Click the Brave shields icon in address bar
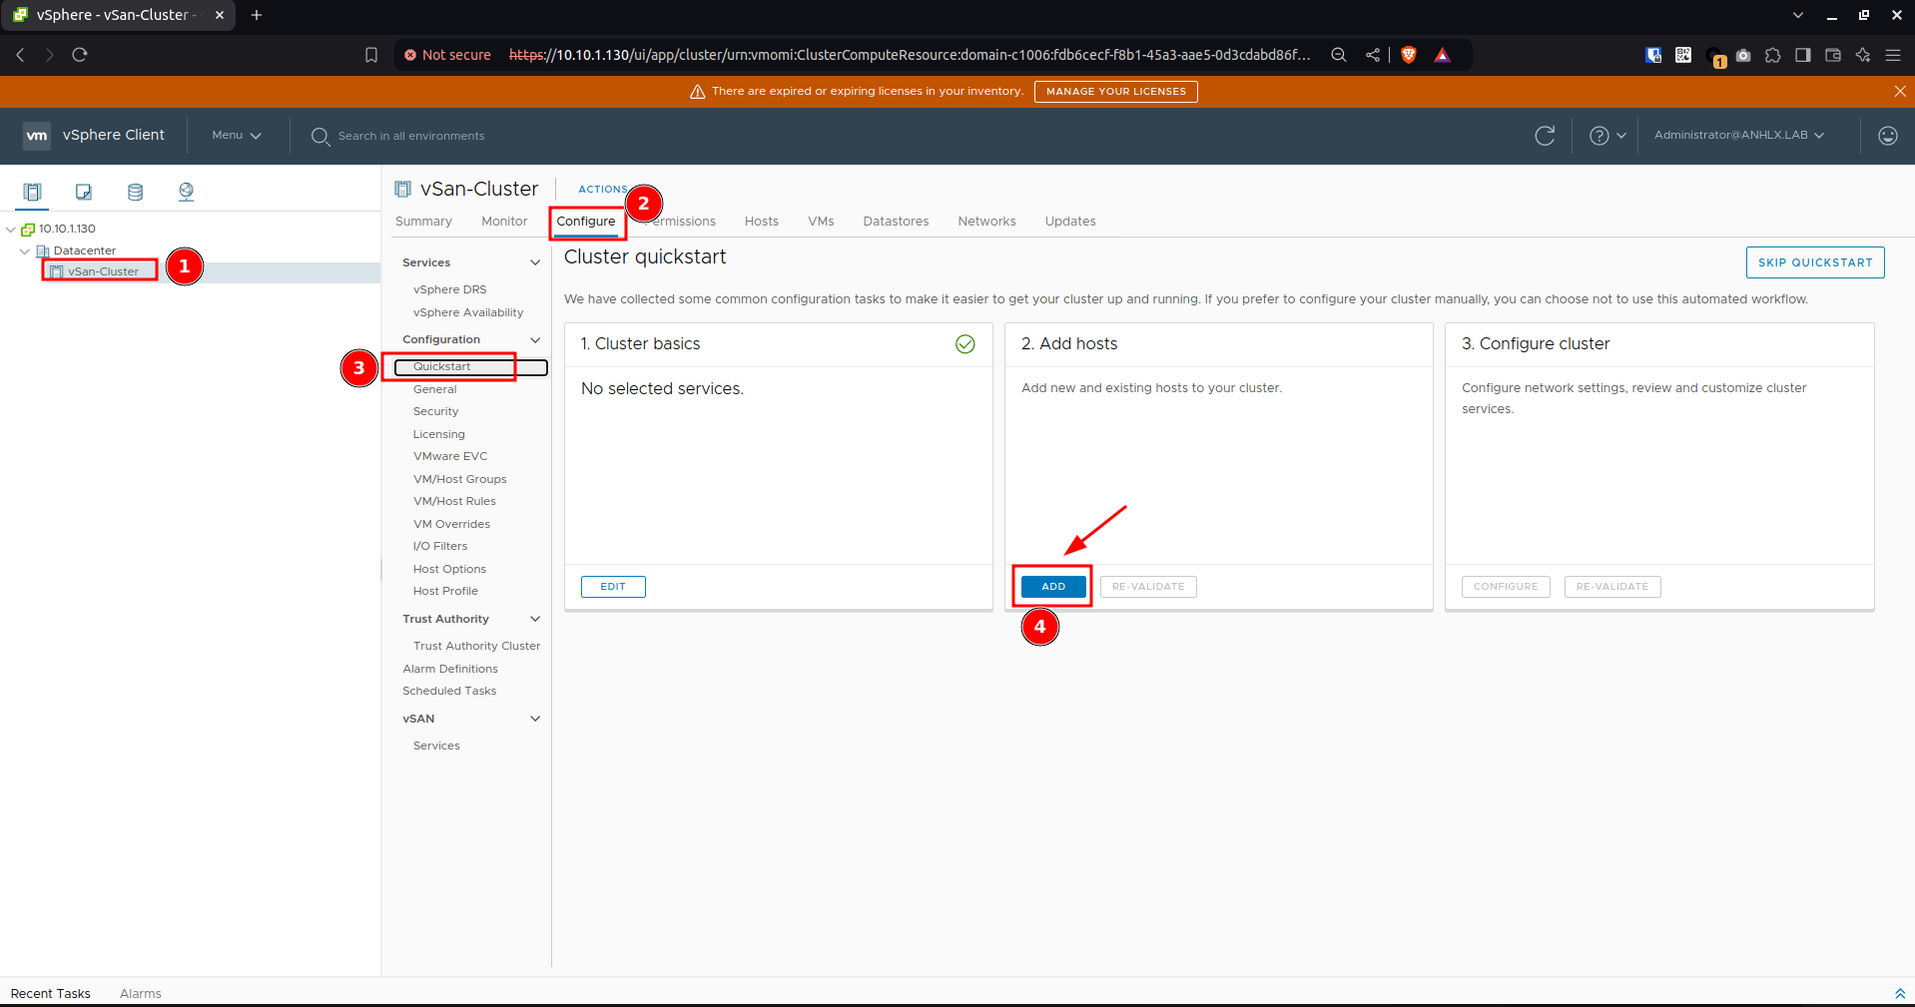This screenshot has height=1007, width=1915. [x=1409, y=55]
